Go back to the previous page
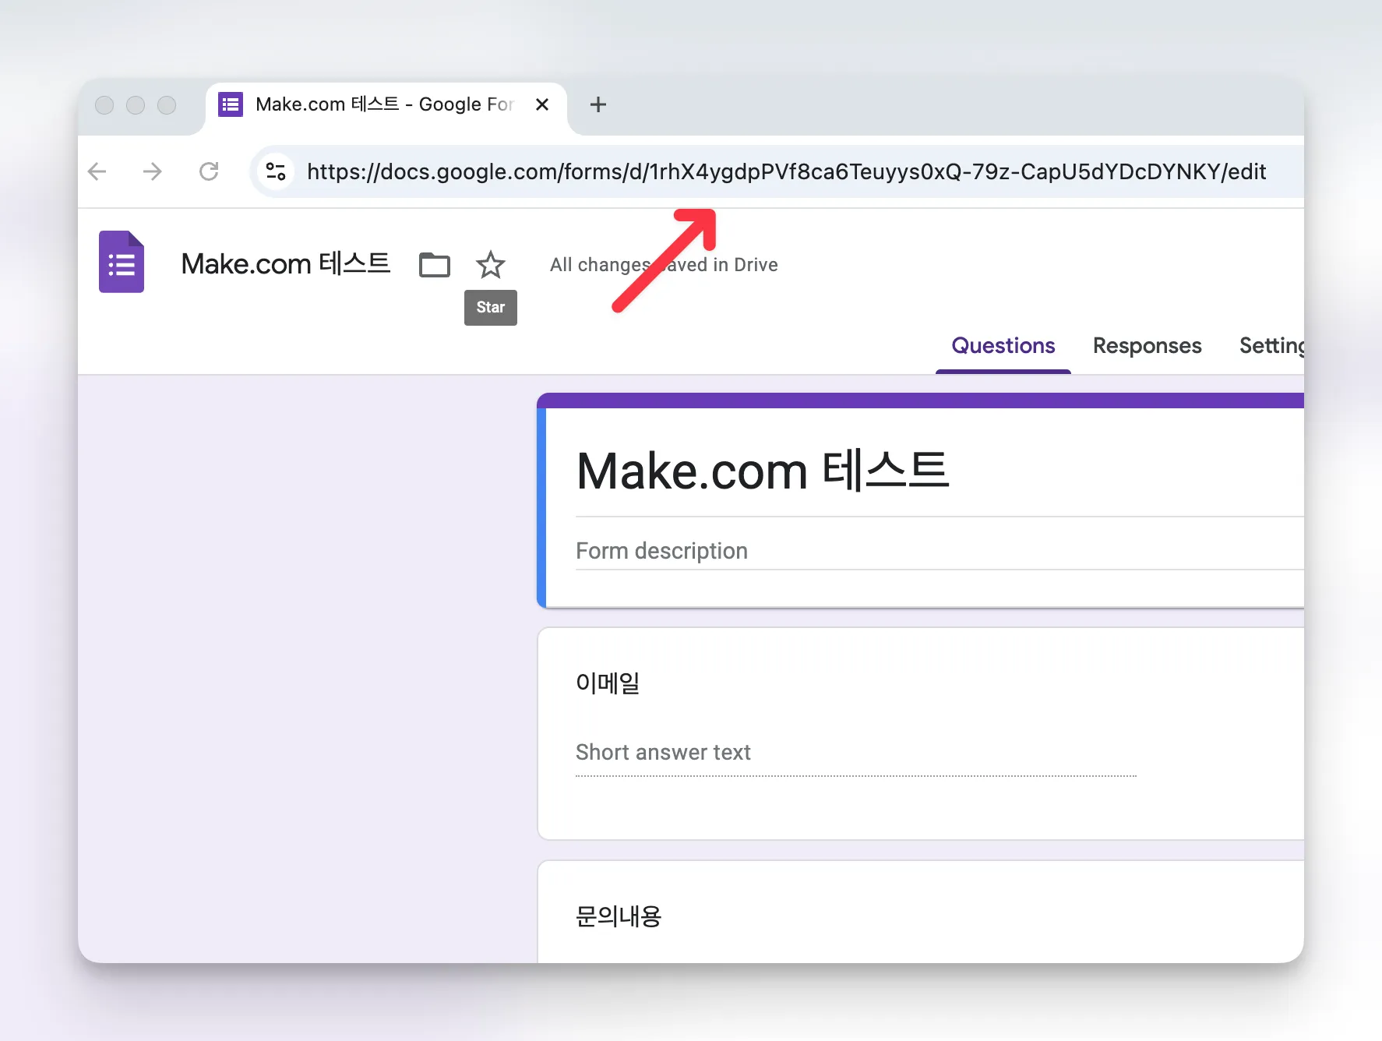Viewport: 1382px width, 1041px height. 97,171
